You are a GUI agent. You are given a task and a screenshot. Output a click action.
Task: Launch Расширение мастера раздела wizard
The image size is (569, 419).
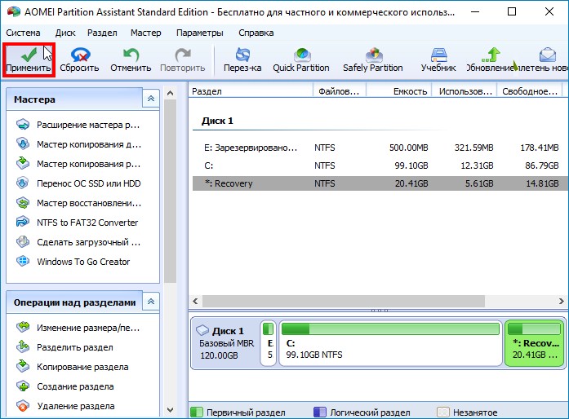[78, 125]
